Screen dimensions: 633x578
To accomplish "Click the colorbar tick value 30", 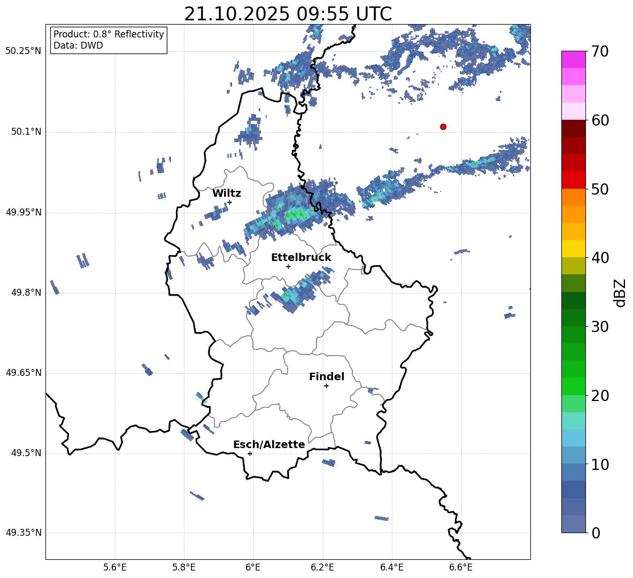I will pos(600,327).
